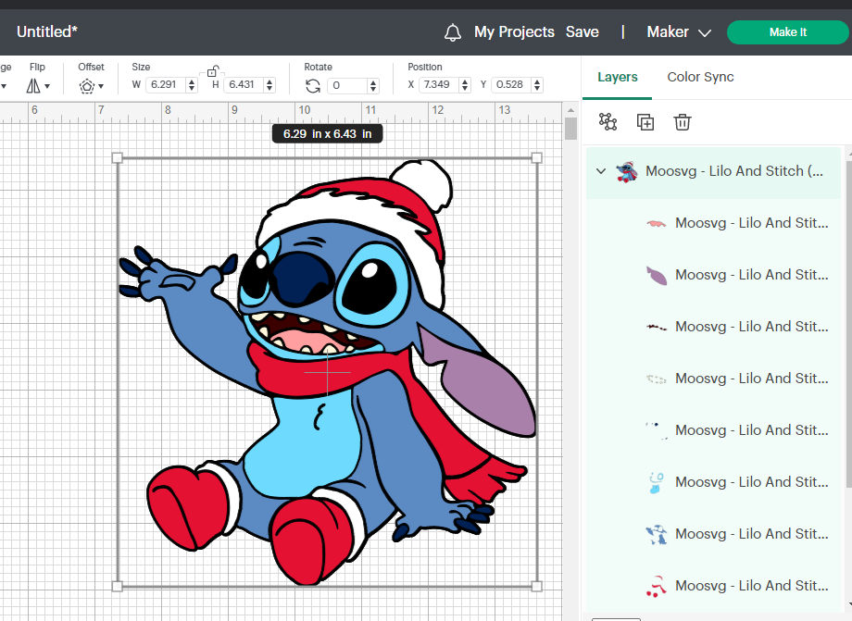Delete selected layer with trash icon
Viewport: 852px width, 621px height.
click(x=683, y=122)
